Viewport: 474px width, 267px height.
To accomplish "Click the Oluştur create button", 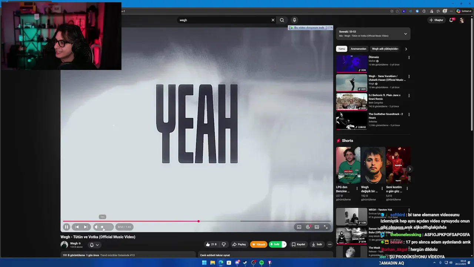I will (x=436, y=20).
